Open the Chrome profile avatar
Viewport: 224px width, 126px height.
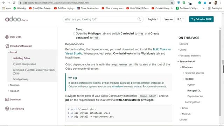click(216, 3)
